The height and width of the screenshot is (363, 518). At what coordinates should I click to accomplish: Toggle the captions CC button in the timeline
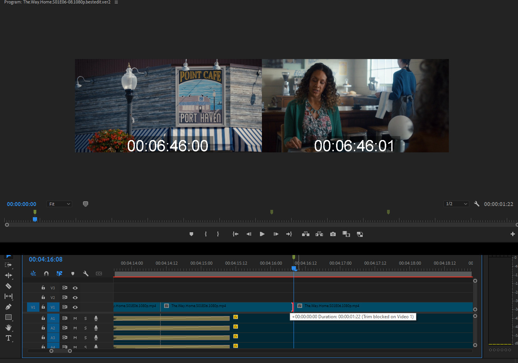99,274
